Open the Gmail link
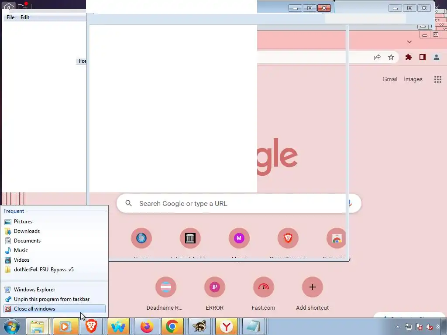This screenshot has height=335, width=447. pos(390,79)
